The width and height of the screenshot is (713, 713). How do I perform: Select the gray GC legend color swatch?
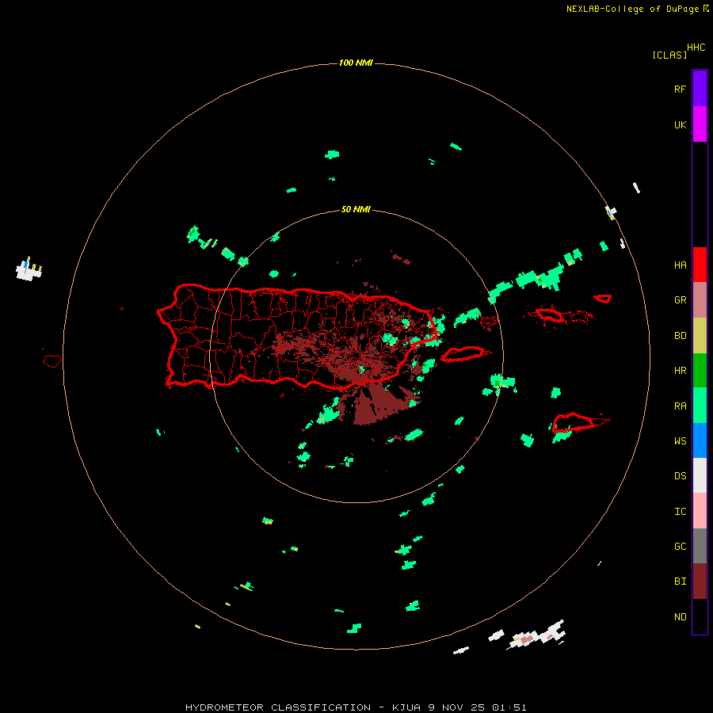pos(700,546)
